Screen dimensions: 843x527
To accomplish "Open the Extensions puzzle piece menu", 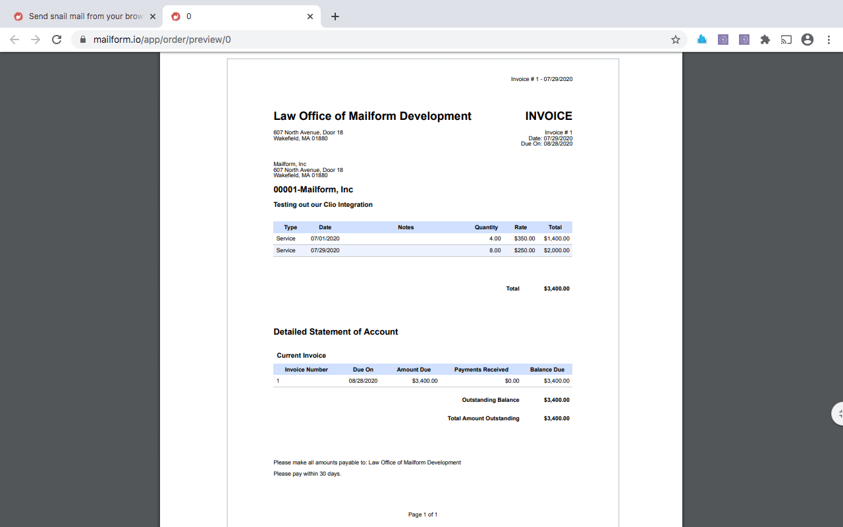I will pyautogui.click(x=765, y=40).
